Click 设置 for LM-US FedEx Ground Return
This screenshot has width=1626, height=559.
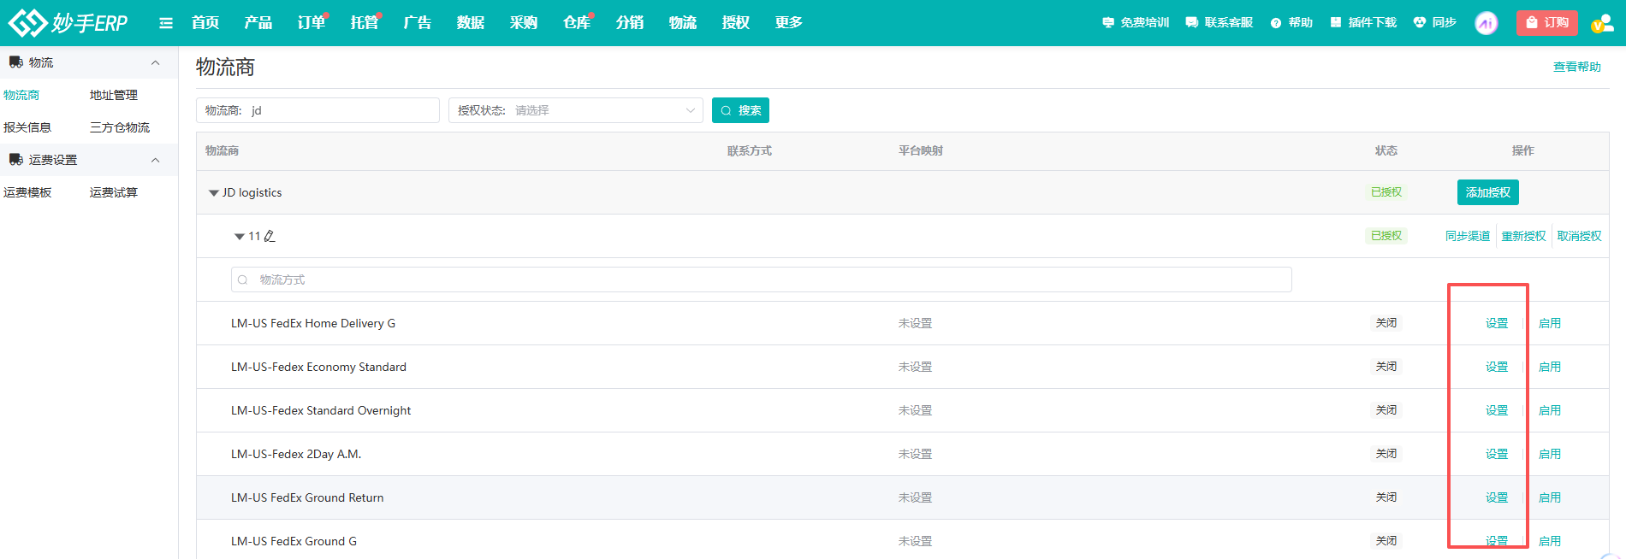[x=1497, y=497]
